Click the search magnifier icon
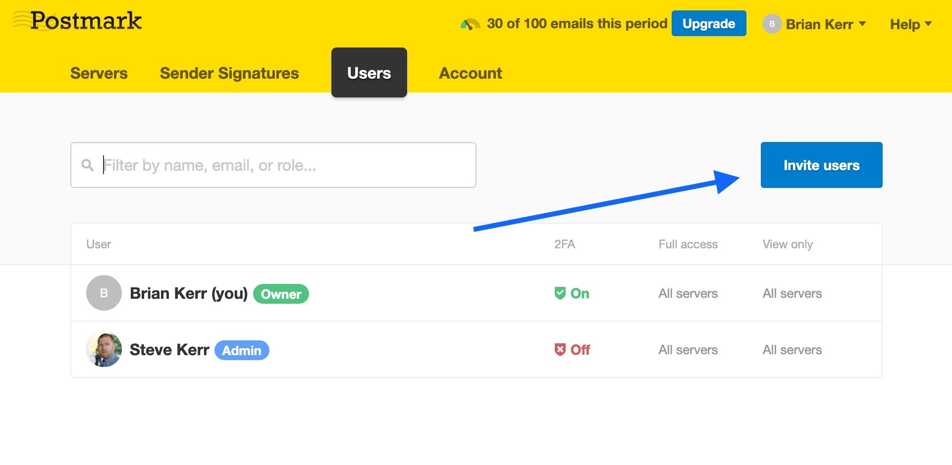 point(88,165)
